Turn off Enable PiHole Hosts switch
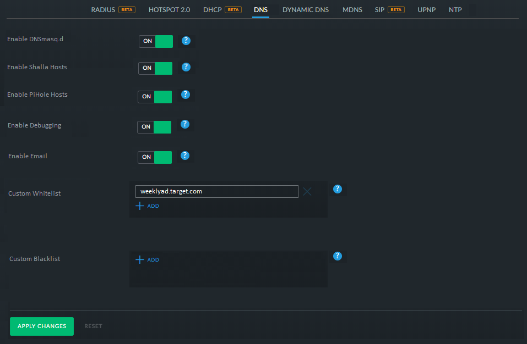527x344 pixels. 155,97
